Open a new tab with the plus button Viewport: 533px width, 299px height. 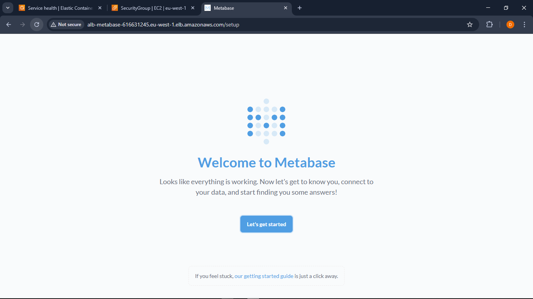tap(300, 8)
